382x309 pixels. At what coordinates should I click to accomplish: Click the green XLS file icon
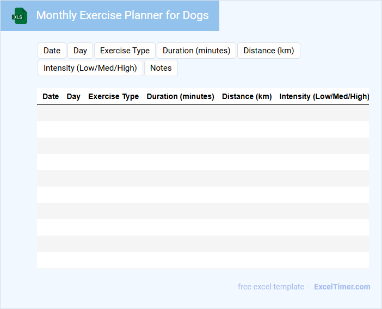coord(20,16)
